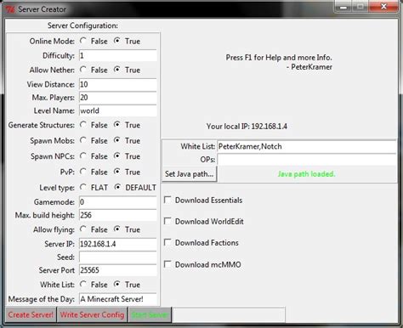Image resolution: width=403 pixels, height=328 pixels.
Task: Set Spawn NPCs to False
Action: [x=83, y=156]
